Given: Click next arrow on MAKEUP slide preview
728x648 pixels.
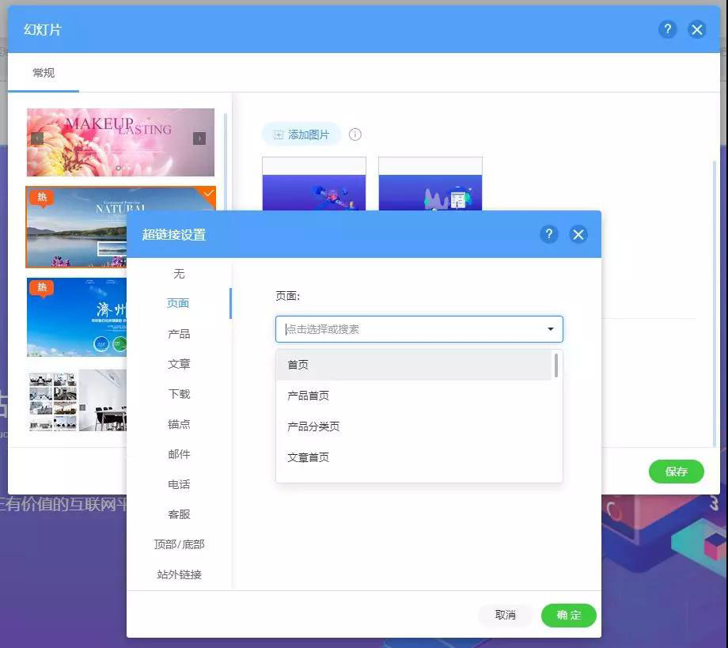Looking at the screenshot, I should [199, 138].
